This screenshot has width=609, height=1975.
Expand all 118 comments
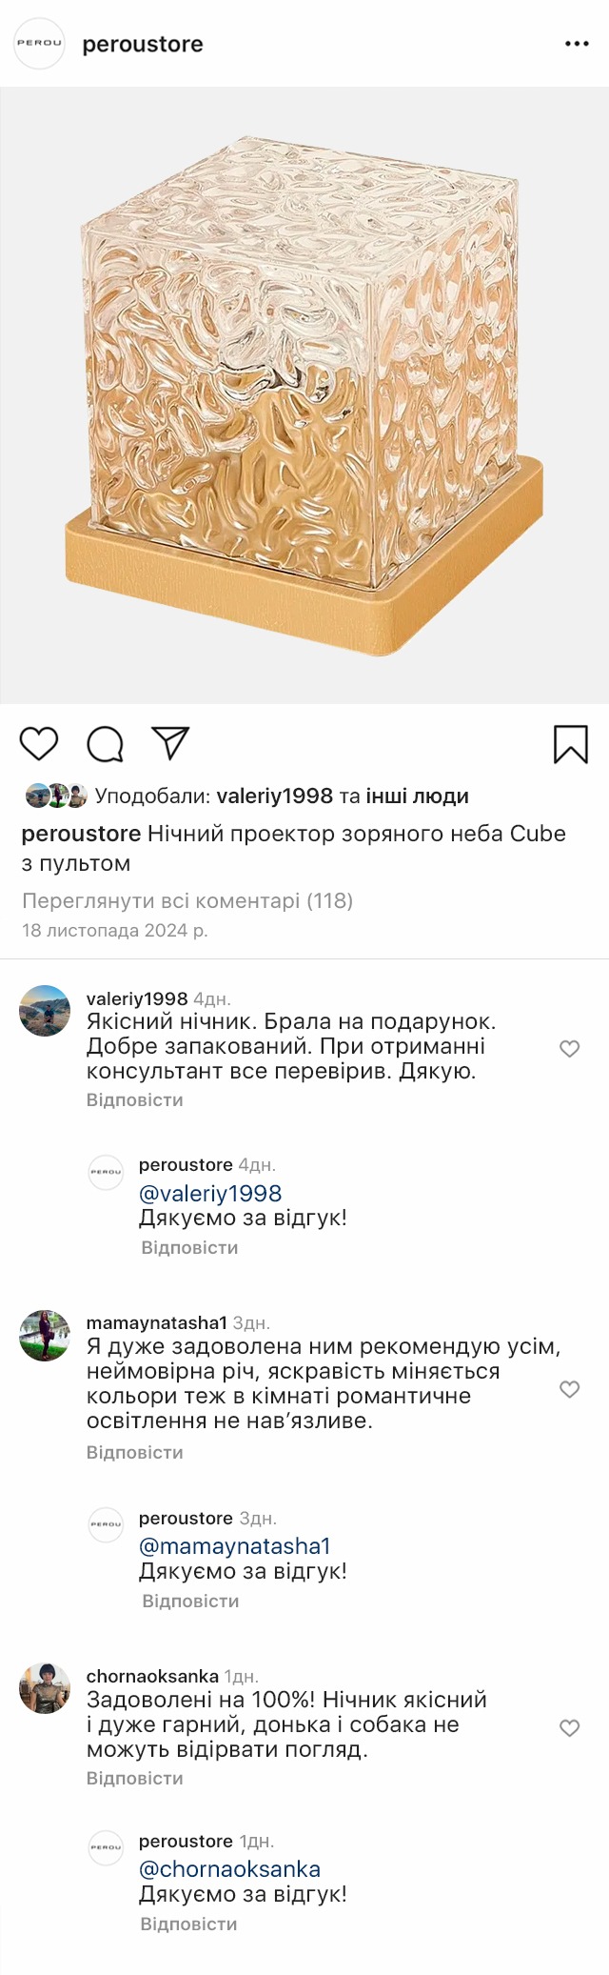click(x=187, y=900)
